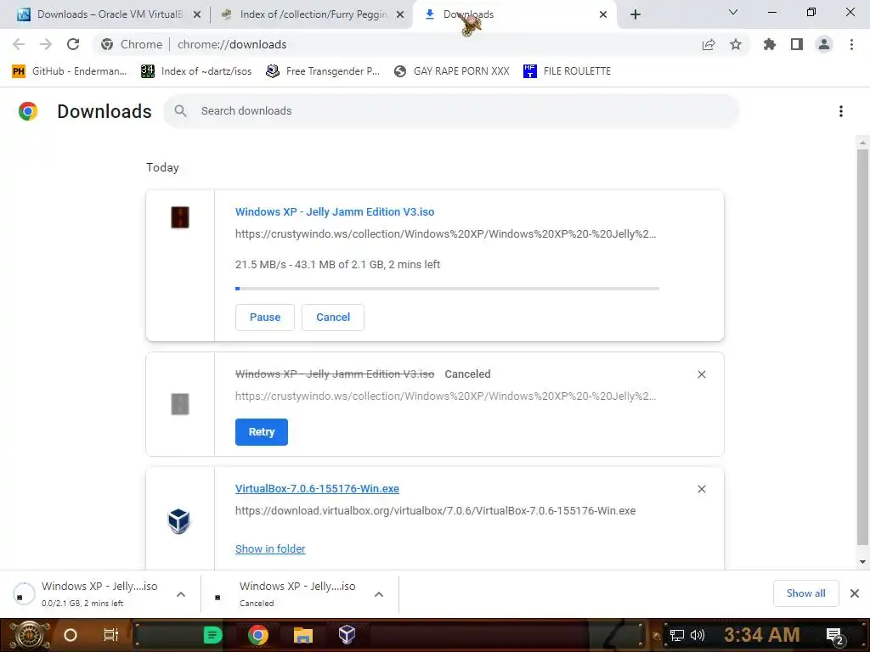The height and width of the screenshot is (652, 870).
Task: Click scrollbar up arrow on downloads page
Action: (862, 143)
